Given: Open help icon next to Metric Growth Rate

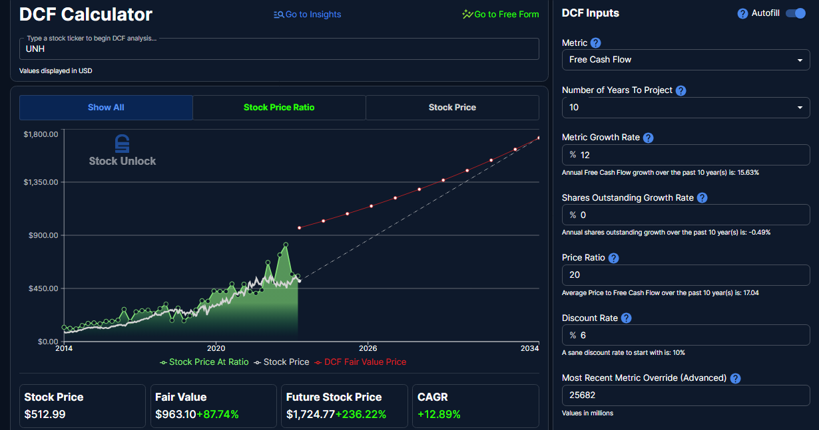Looking at the screenshot, I should point(648,138).
